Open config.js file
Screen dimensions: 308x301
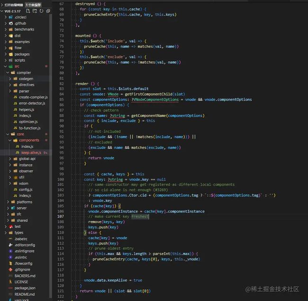pos(26,190)
